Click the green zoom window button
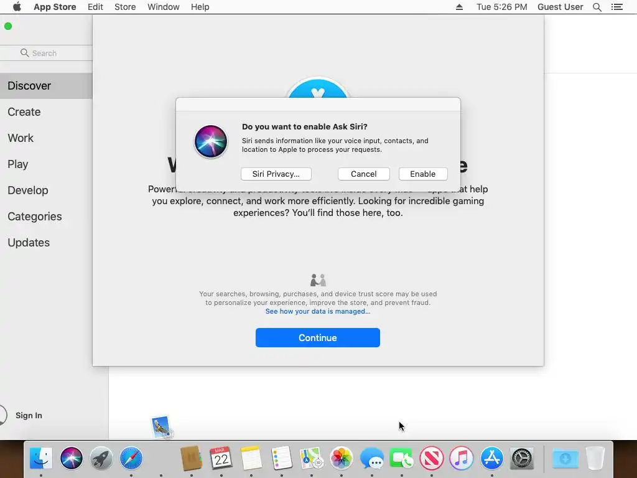This screenshot has height=478, width=637. [8, 26]
